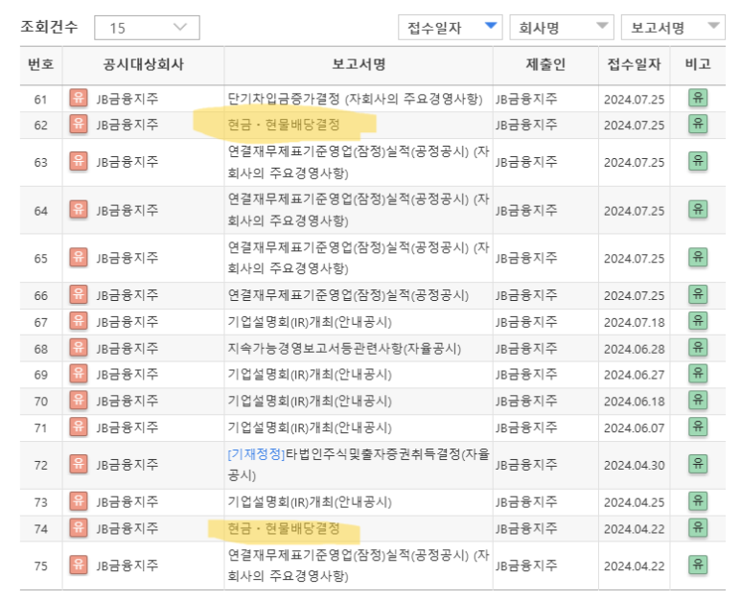Click red 유 icon in row 63

pos(79,162)
